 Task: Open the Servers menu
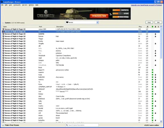[25, 5]
